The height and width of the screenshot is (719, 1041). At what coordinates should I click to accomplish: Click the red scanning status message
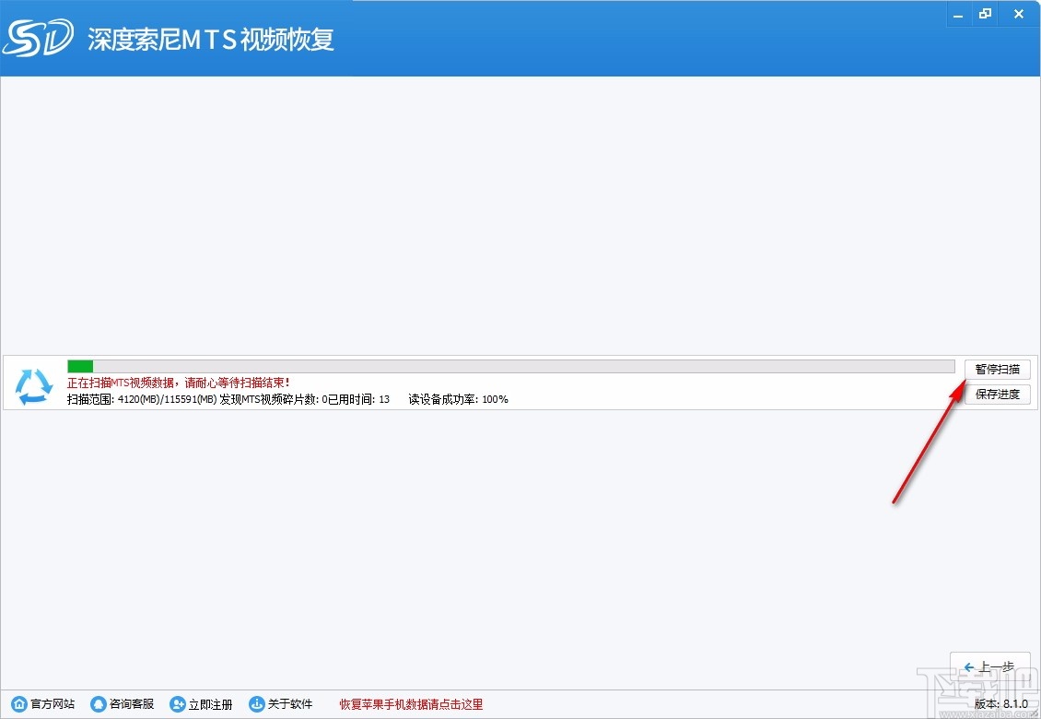tap(177, 382)
